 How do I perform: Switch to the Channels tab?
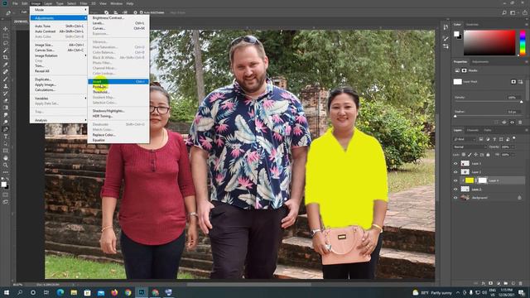point(473,130)
